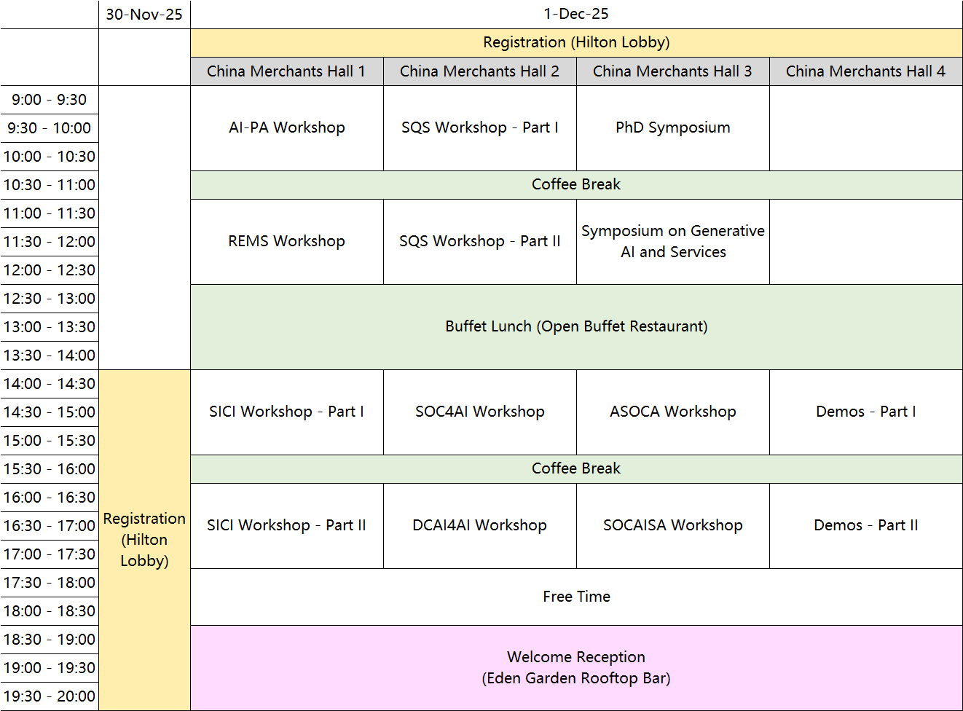Select the REMS Workshop cell
Viewport: 963px width, 711px height.
point(286,241)
